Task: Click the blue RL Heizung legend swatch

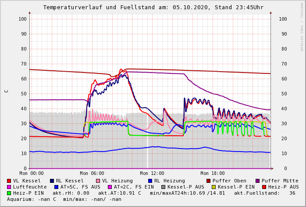Action: coord(150,181)
